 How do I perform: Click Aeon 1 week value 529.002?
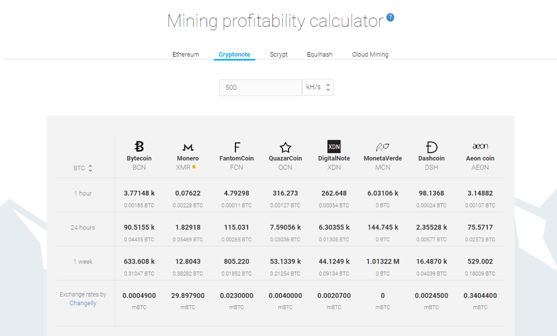[x=480, y=261]
